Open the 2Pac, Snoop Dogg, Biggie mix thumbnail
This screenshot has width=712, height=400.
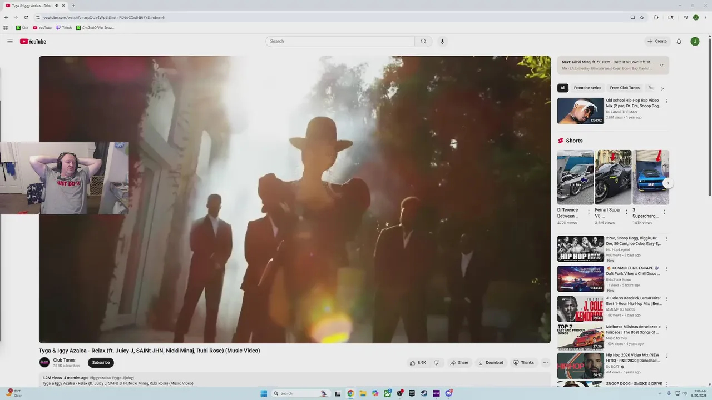tap(581, 248)
